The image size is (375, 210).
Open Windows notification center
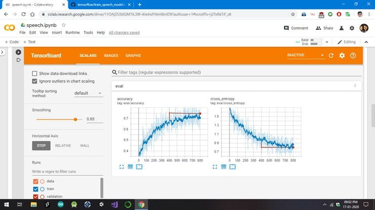pyautogui.click(x=366, y=204)
